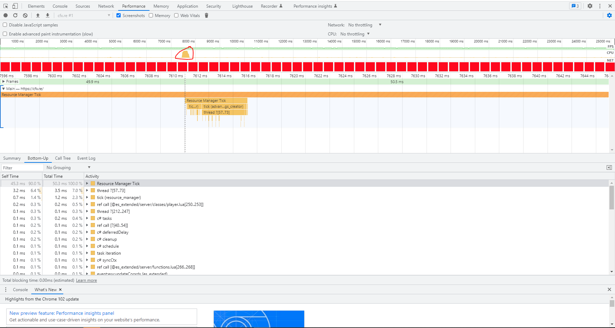Select the 50.5 ms frame block
The height and width of the screenshot is (328, 615).
[x=397, y=81]
